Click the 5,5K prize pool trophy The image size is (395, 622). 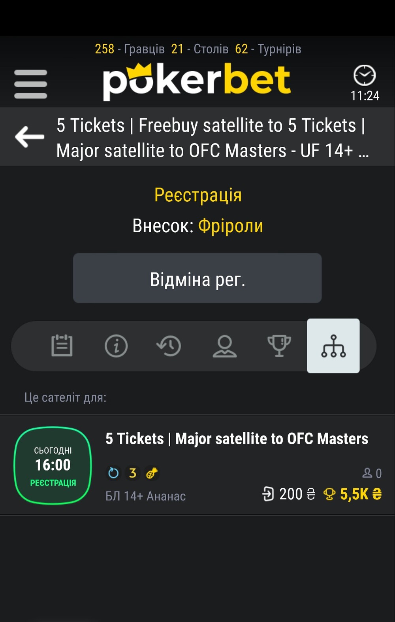tap(329, 494)
